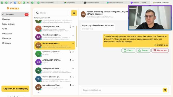
Task: Click the Е[ avatar of Елена
Action: tap(38, 29)
